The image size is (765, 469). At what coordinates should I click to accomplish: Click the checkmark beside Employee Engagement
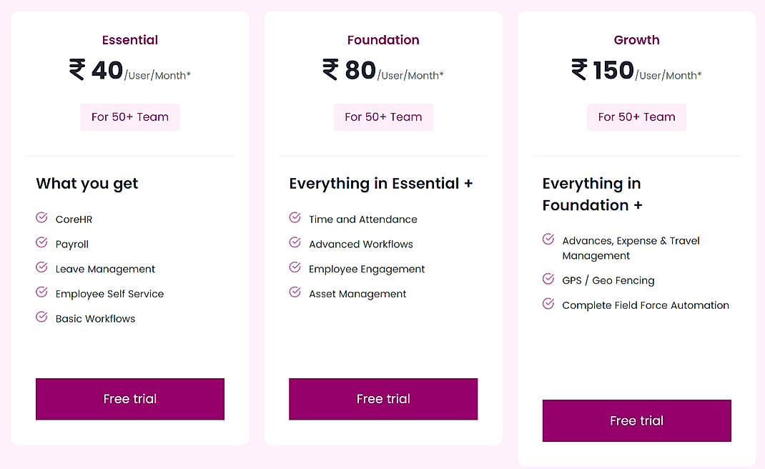(295, 269)
